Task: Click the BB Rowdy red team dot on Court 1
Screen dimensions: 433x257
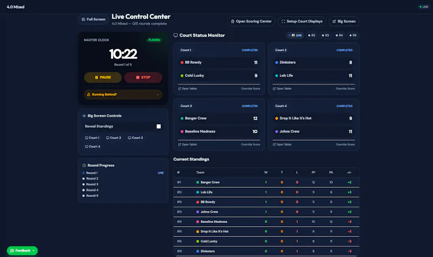Action: (182, 62)
